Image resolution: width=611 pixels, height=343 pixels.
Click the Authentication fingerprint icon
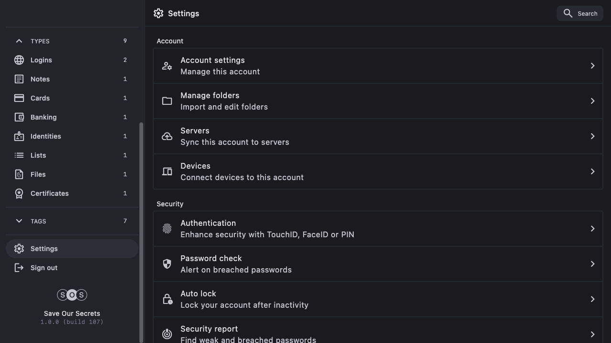coord(167,229)
